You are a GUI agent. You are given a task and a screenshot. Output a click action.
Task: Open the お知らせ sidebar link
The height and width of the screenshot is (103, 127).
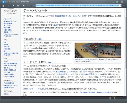click(6, 47)
